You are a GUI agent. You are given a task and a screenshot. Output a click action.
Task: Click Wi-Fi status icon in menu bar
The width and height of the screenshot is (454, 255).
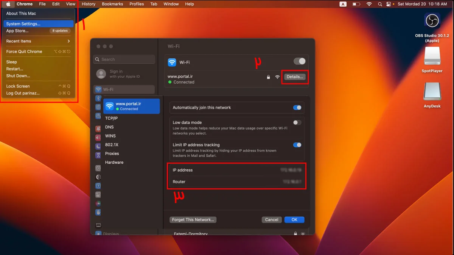(369, 4)
